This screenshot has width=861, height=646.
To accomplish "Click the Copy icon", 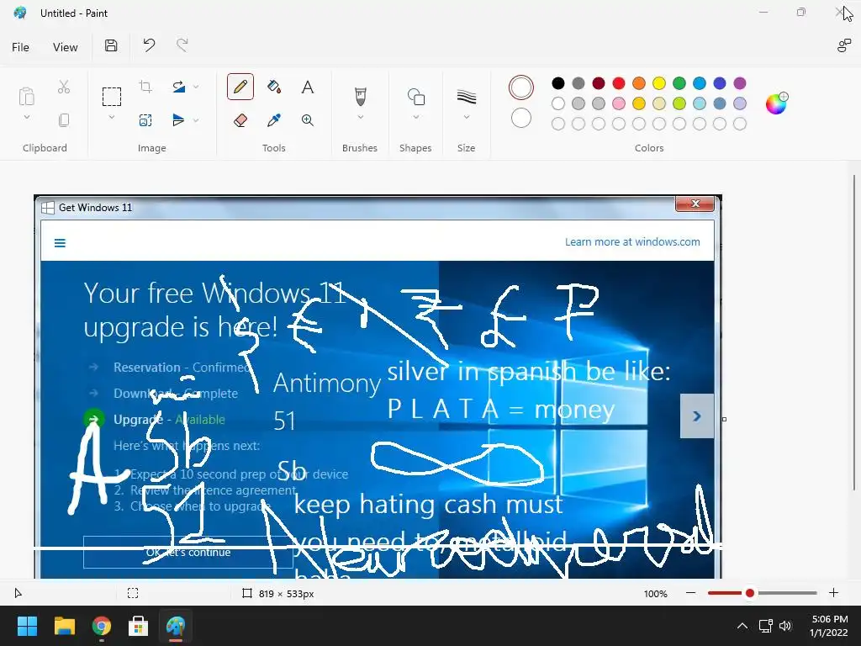I will 64,120.
